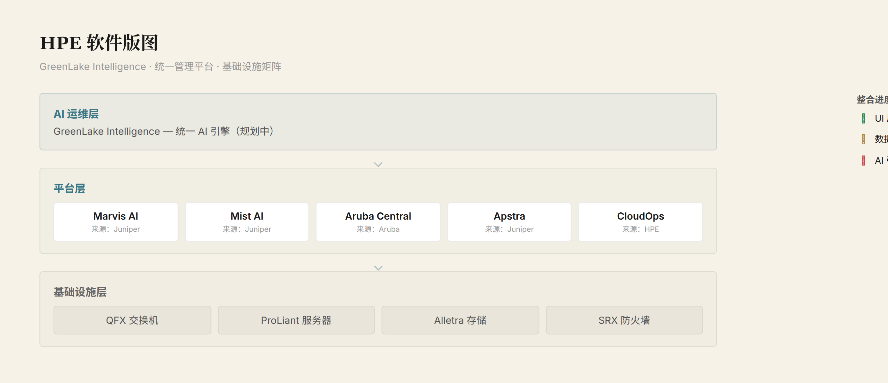Select the Apstra platform card
The height and width of the screenshot is (383, 888).
pyautogui.click(x=509, y=222)
